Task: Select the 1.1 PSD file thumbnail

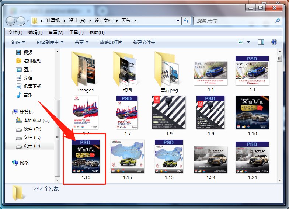Action: (x=252, y=71)
